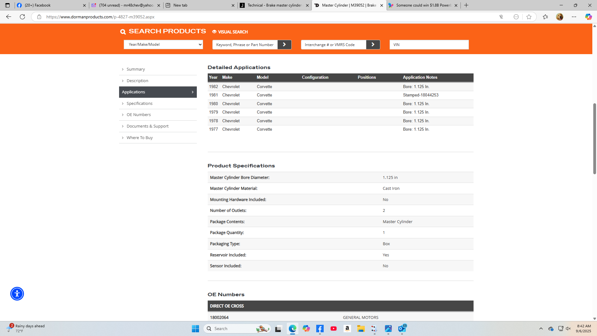Click the VIN input field
The image size is (597, 336).
pyautogui.click(x=429, y=44)
